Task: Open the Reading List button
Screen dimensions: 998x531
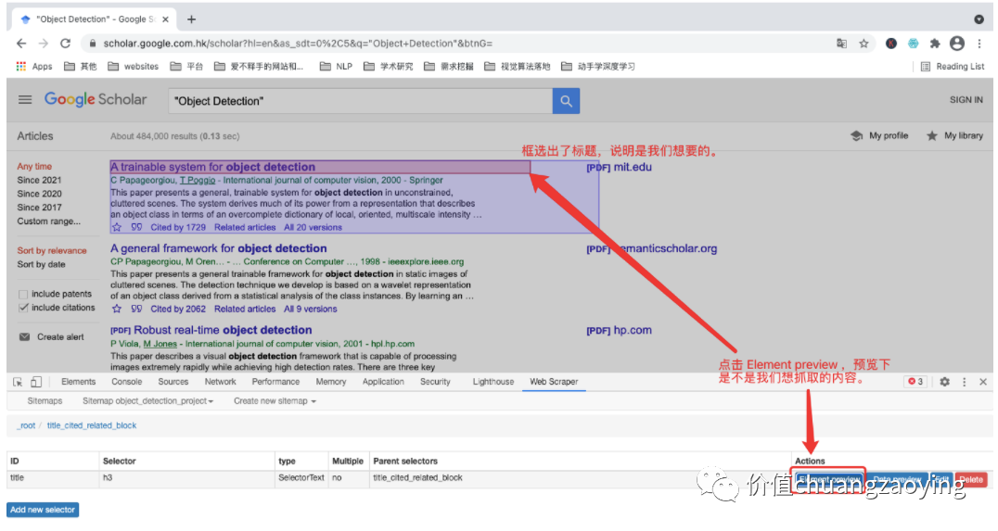Action: click(x=953, y=66)
